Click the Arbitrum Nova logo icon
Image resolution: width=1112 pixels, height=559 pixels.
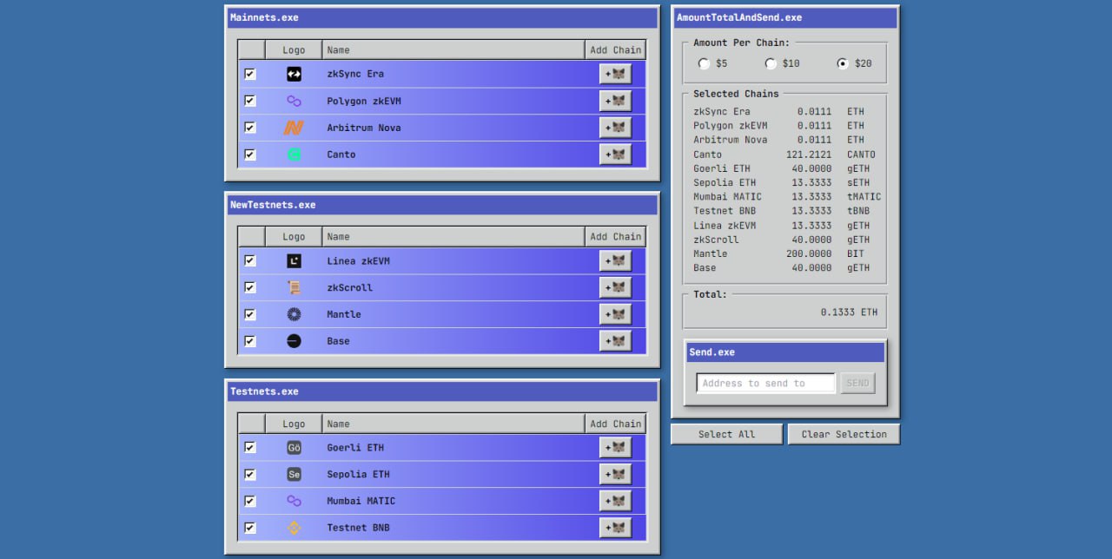294,128
